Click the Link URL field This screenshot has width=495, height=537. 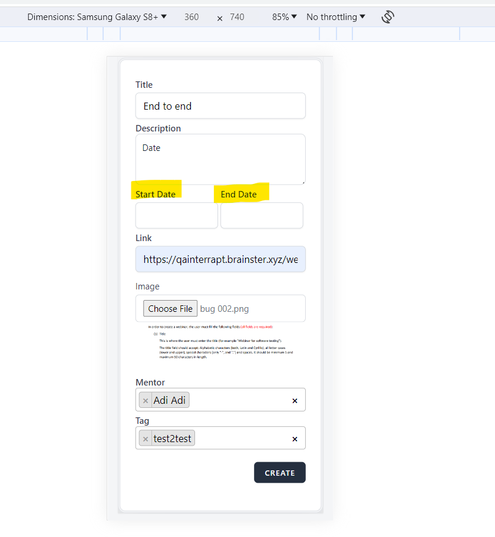pyautogui.click(x=220, y=259)
